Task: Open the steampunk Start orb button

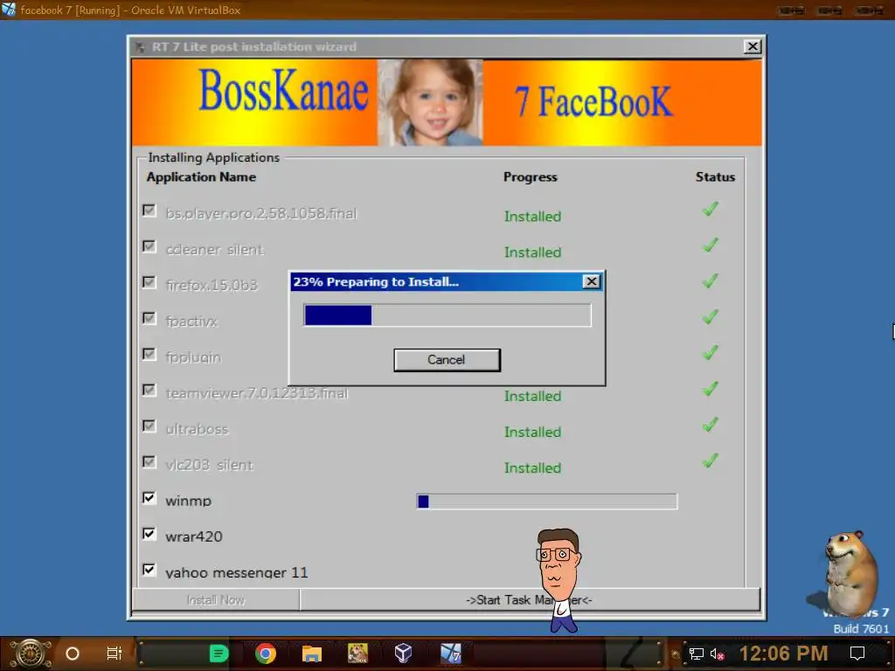Action: (31, 654)
